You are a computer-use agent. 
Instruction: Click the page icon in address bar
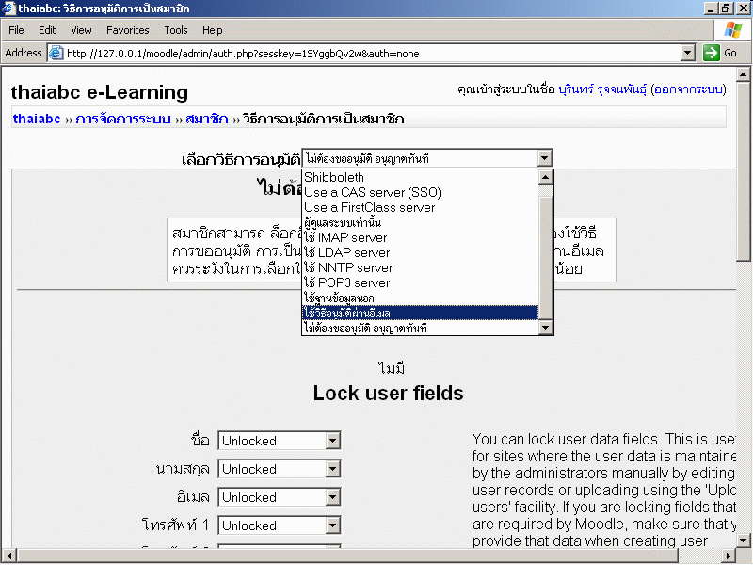click(x=56, y=54)
